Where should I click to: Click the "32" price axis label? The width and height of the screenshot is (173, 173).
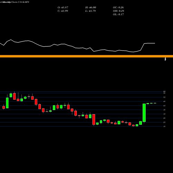164,114
